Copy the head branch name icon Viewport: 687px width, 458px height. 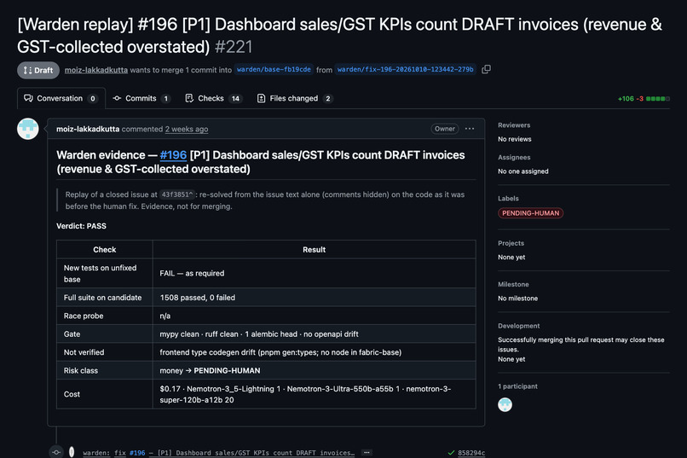(486, 69)
